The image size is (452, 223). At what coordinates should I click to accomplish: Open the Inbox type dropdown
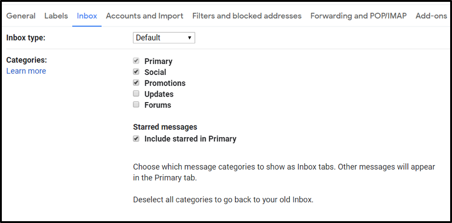point(164,38)
